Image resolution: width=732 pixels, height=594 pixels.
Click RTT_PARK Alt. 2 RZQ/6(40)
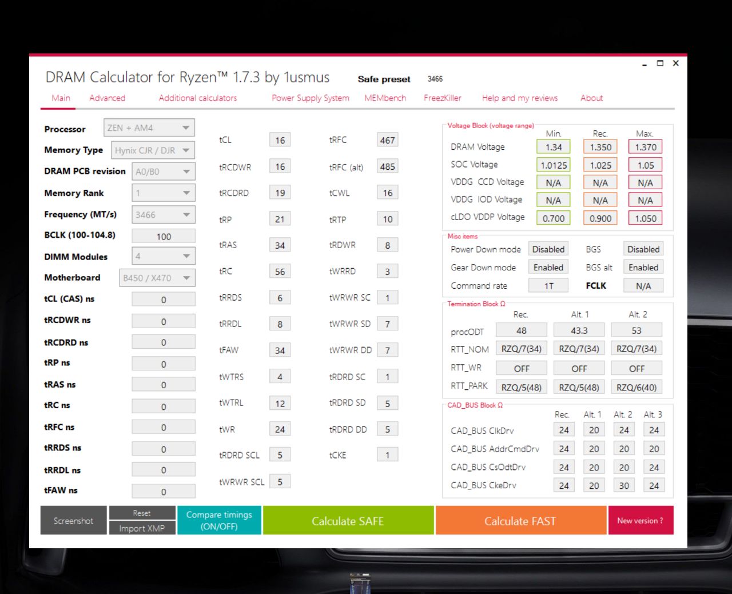[x=636, y=387]
